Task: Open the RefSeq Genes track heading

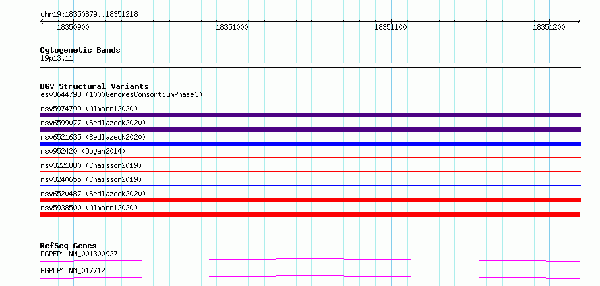Action: point(69,246)
